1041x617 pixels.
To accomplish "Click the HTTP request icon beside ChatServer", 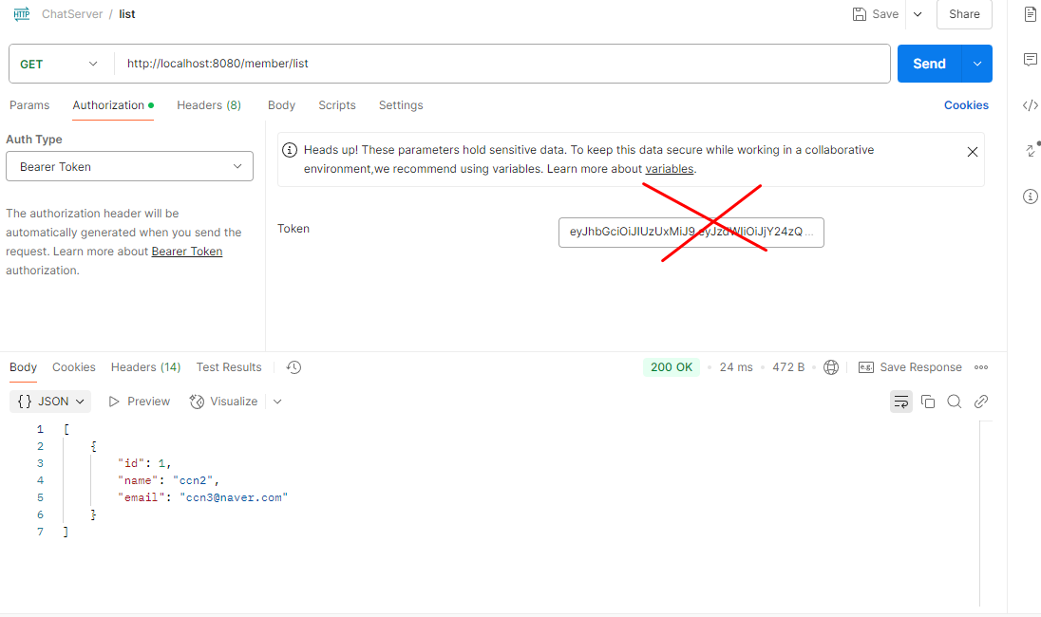I will (x=22, y=14).
